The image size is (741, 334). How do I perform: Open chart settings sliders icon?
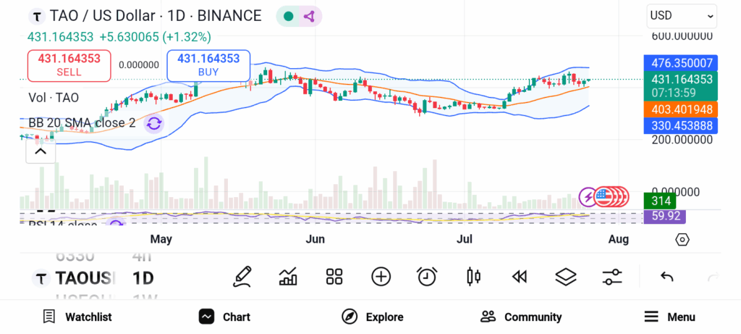pos(612,277)
